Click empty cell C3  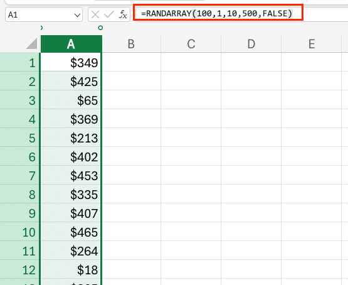(191, 100)
